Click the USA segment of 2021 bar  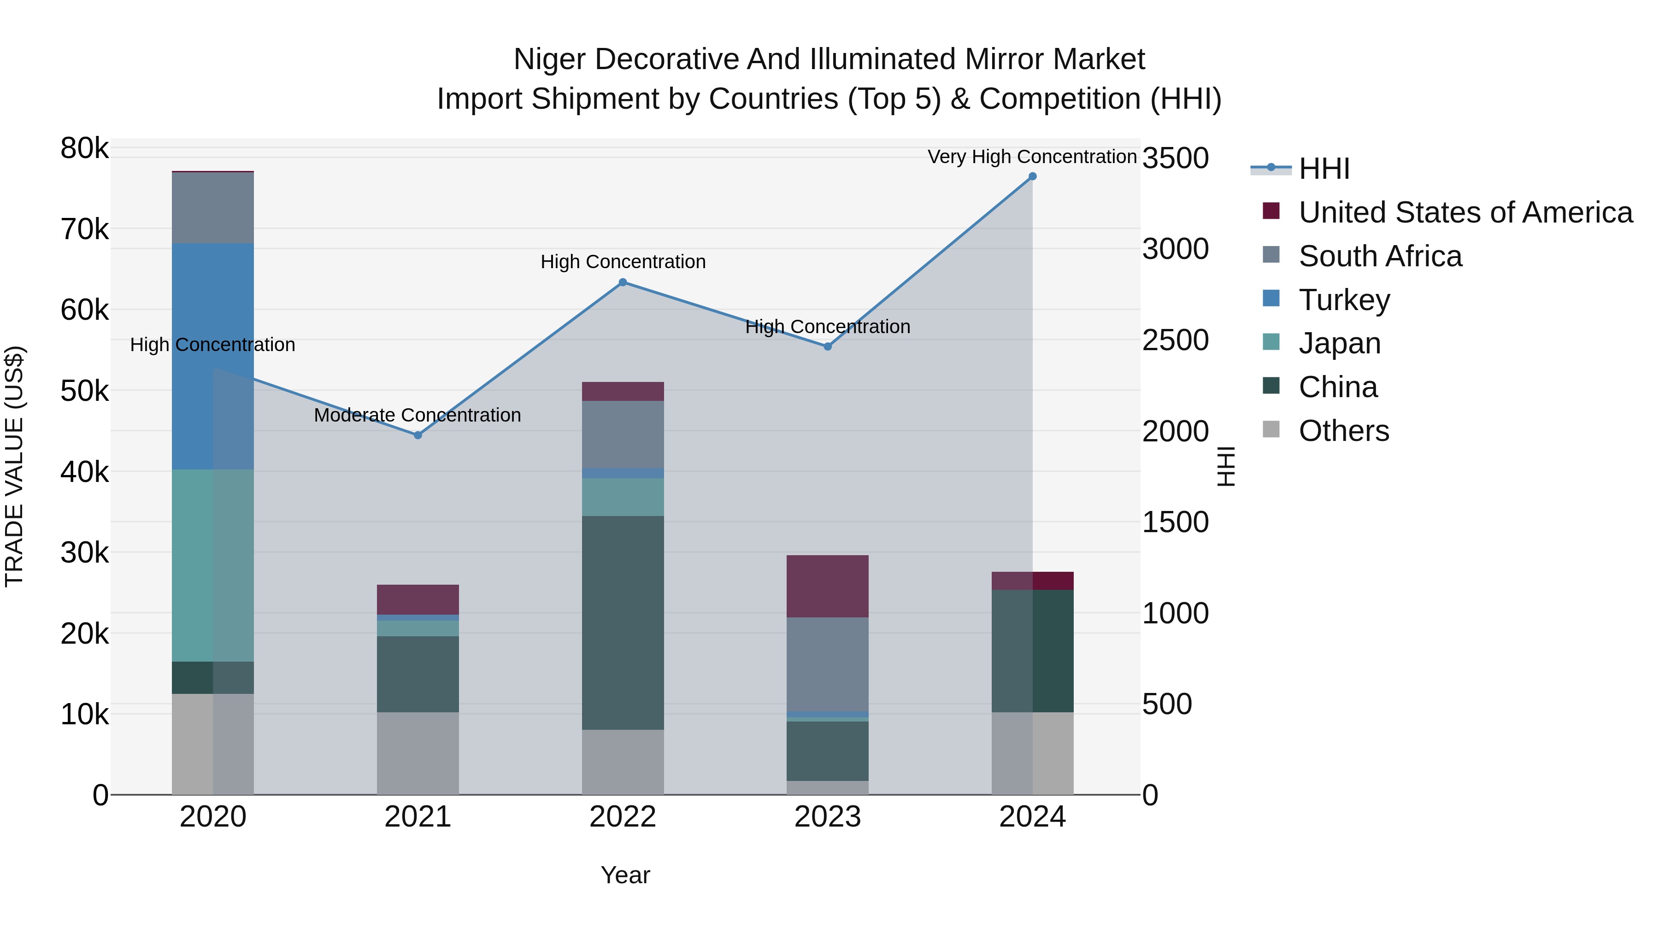pos(418,600)
